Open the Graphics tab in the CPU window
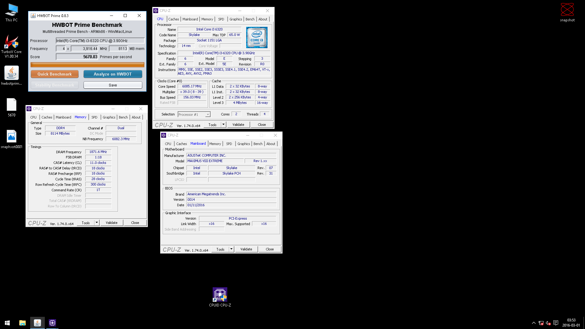Viewport: 585px width, 329px height. click(236, 19)
